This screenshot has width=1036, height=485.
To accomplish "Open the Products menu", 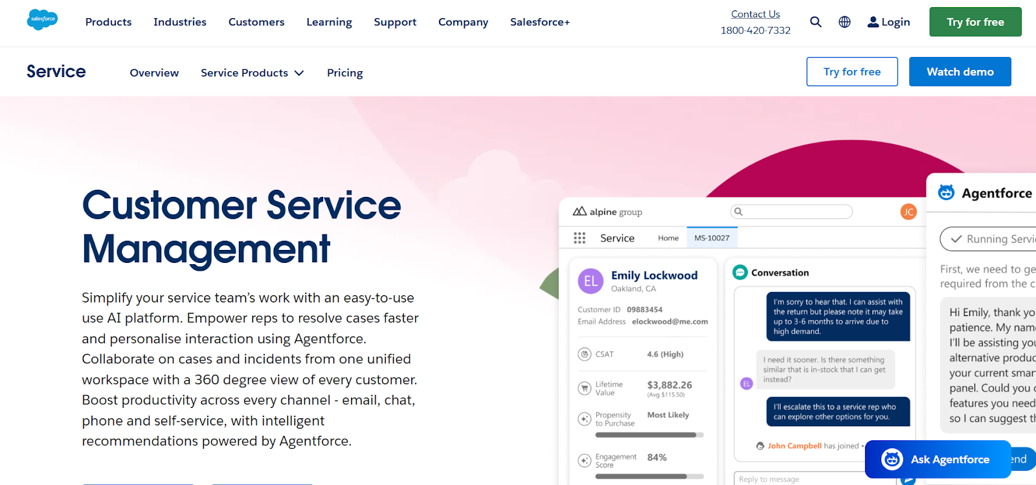I will click(108, 22).
